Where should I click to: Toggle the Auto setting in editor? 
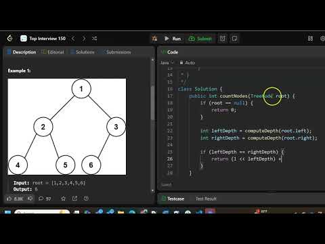188,62
